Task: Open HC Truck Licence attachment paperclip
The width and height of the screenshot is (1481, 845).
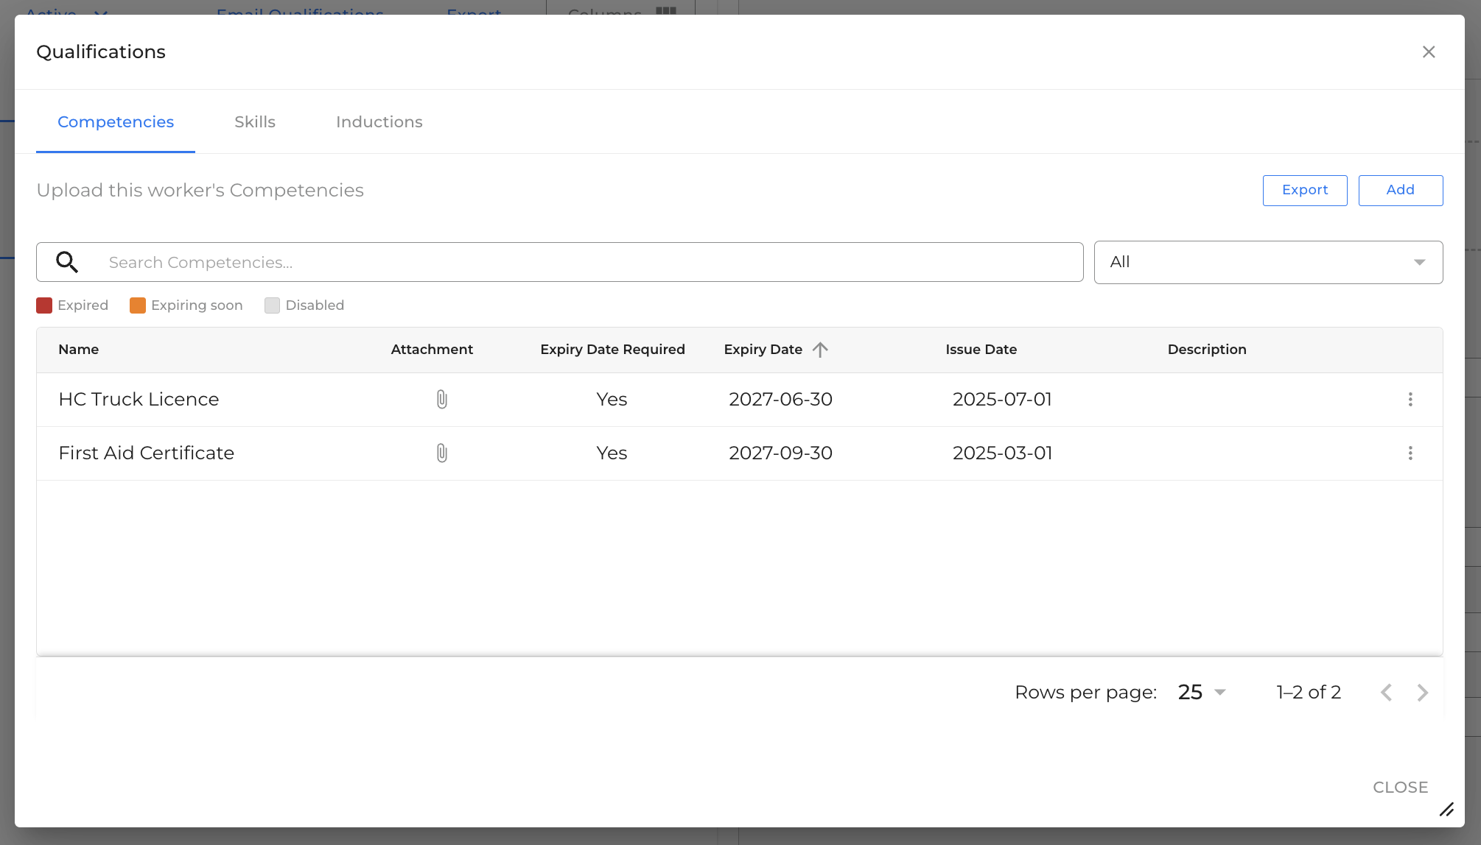Action: (x=441, y=399)
